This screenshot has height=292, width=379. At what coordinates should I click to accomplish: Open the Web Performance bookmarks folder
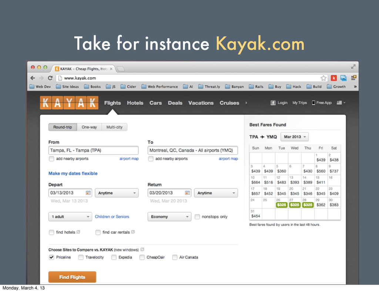[160, 87]
